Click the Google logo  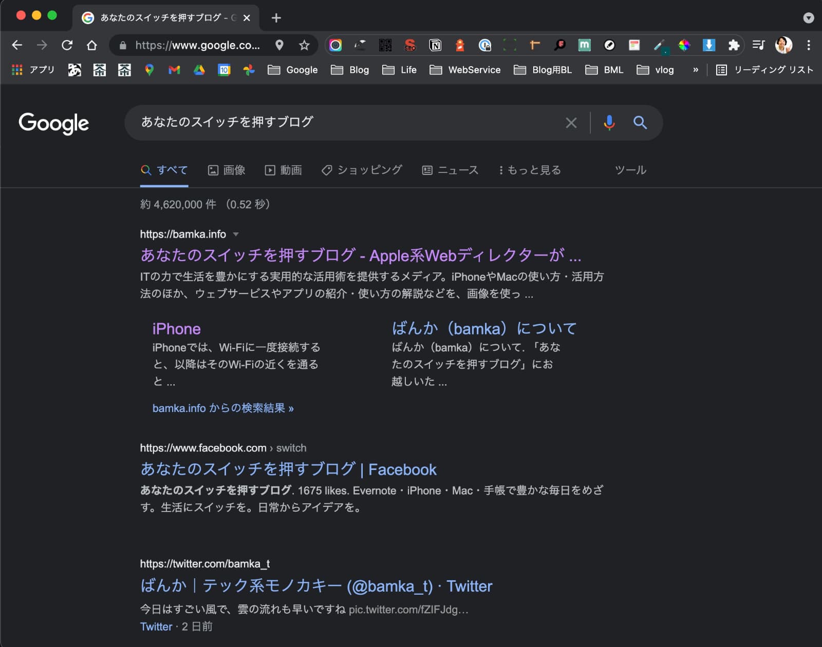[x=54, y=124]
